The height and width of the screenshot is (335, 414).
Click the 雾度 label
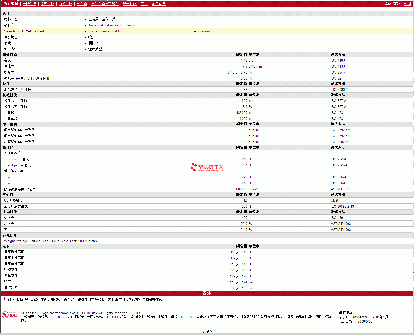point(7,230)
